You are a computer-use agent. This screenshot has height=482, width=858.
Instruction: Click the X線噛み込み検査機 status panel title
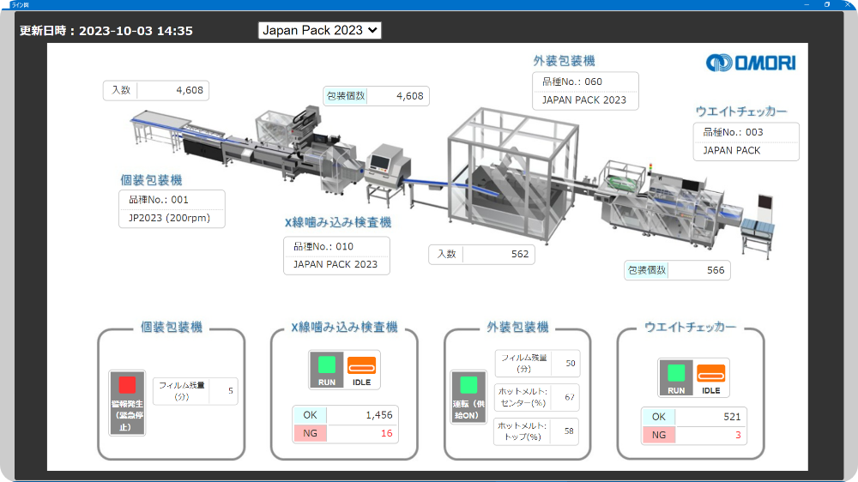coord(344,327)
